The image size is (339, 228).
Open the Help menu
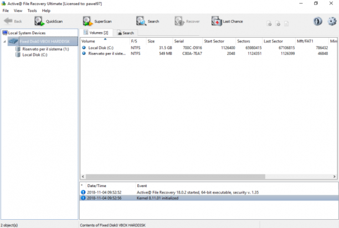46,10
